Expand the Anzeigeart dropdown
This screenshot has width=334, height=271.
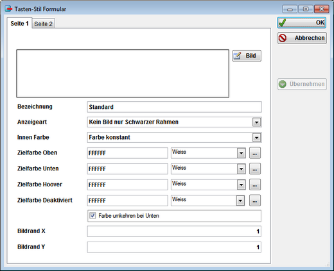[256, 122]
